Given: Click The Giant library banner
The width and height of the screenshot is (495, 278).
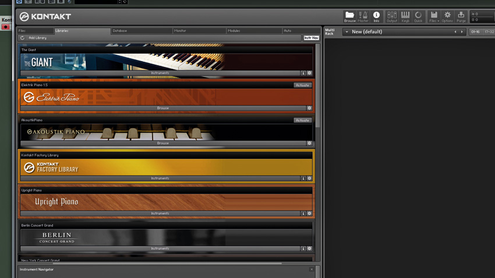Looking at the screenshot, I should tap(167, 62).
